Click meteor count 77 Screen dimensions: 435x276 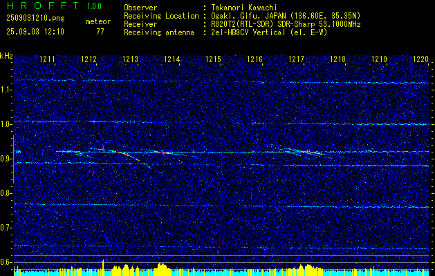coord(100,32)
